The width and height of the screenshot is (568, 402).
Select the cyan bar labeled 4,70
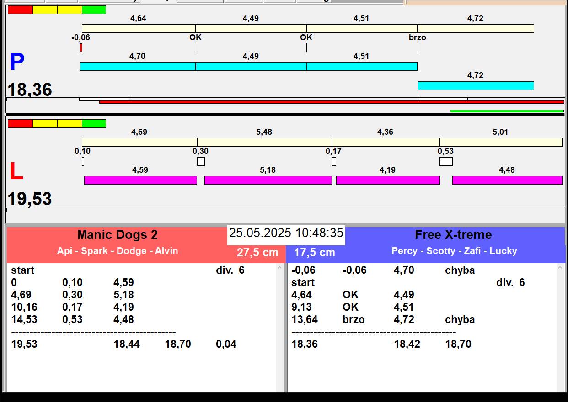(138, 66)
